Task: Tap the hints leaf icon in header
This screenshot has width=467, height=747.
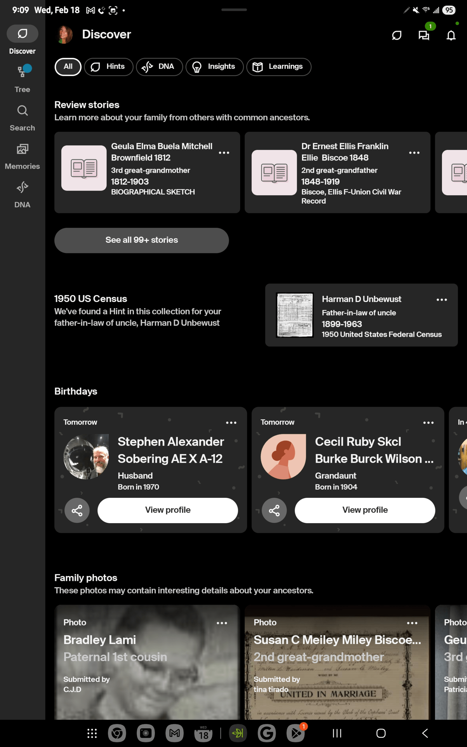Action: tap(396, 35)
